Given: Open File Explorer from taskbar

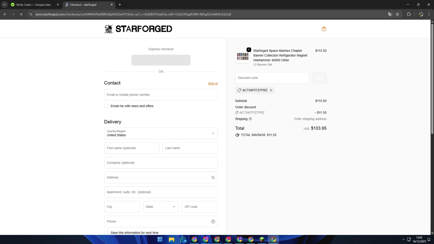Looking at the screenshot, I should 172,239.
